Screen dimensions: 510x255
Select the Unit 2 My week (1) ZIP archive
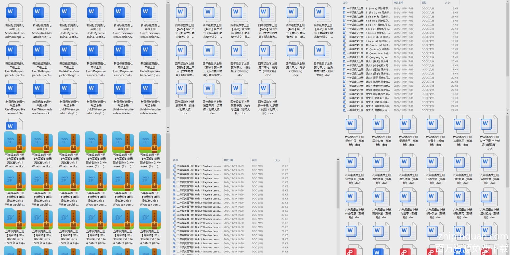coord(96,142)
